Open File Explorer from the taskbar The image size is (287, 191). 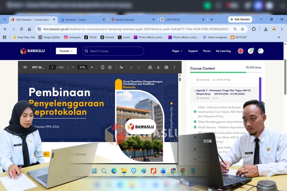pos(124,171)
